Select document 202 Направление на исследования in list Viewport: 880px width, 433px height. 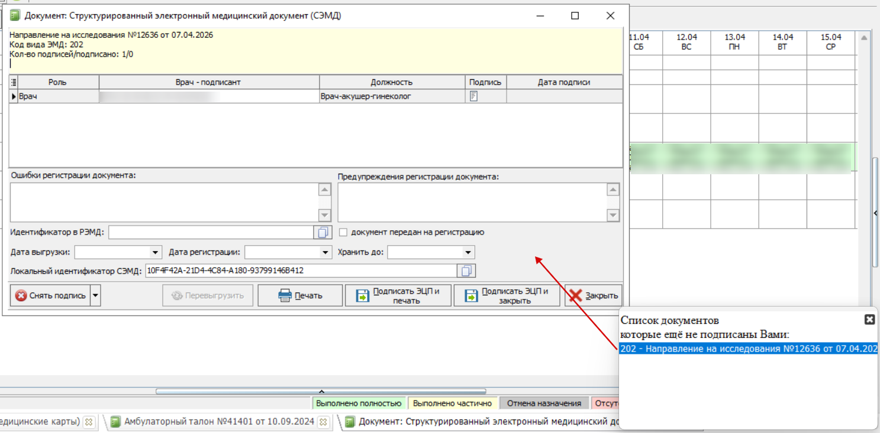tap(748, 349)
